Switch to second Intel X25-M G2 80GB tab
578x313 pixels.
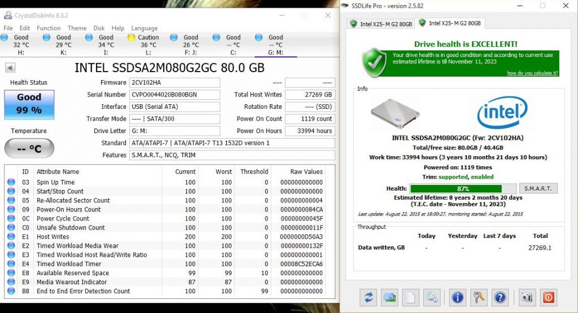(x=450, y=23)
